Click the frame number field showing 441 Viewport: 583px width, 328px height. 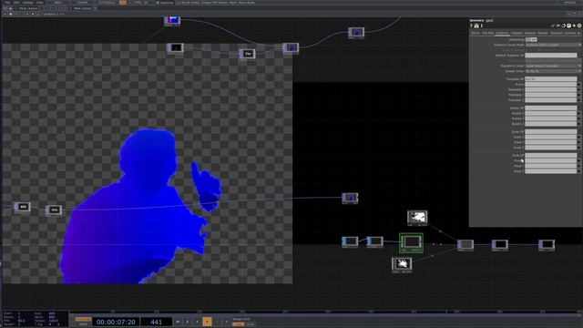(156, 322)
